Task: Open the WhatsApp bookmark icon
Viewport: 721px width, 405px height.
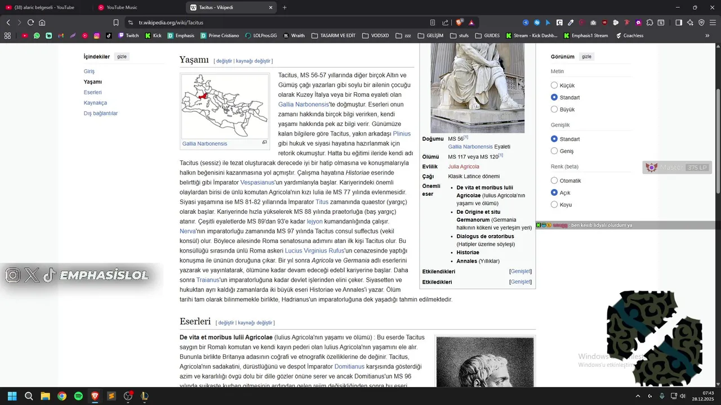Action: [x=37, y=35]
